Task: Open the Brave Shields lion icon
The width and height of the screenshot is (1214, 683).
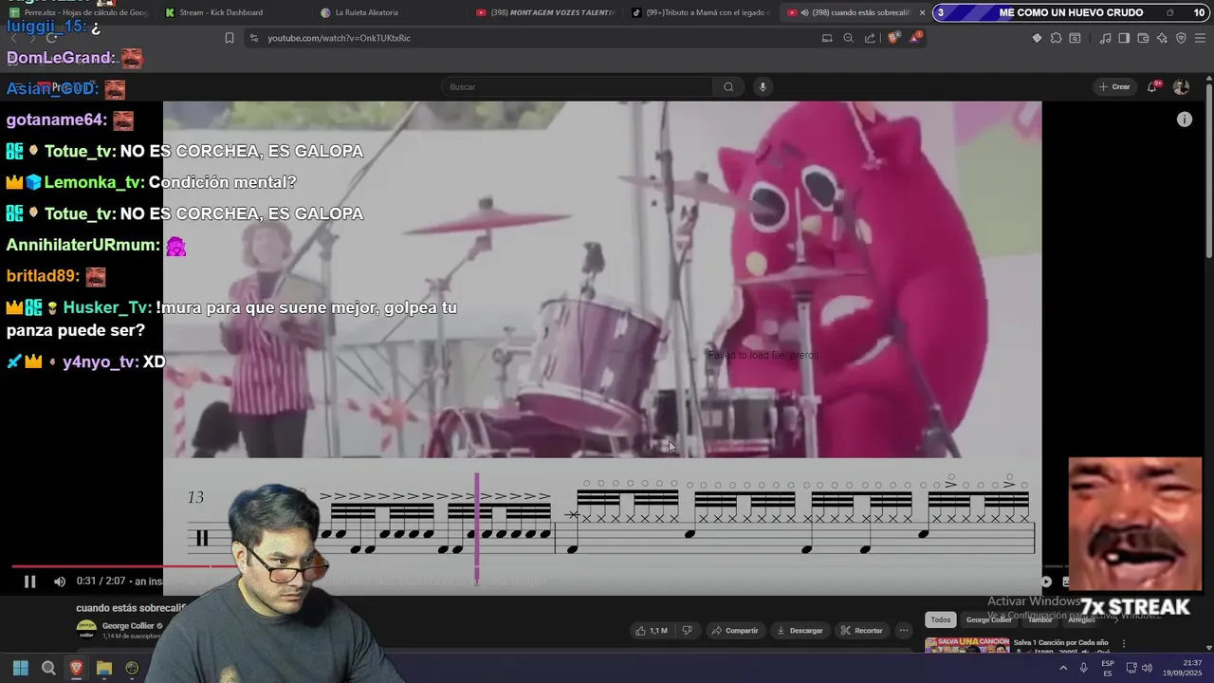Action: (892, 38)
